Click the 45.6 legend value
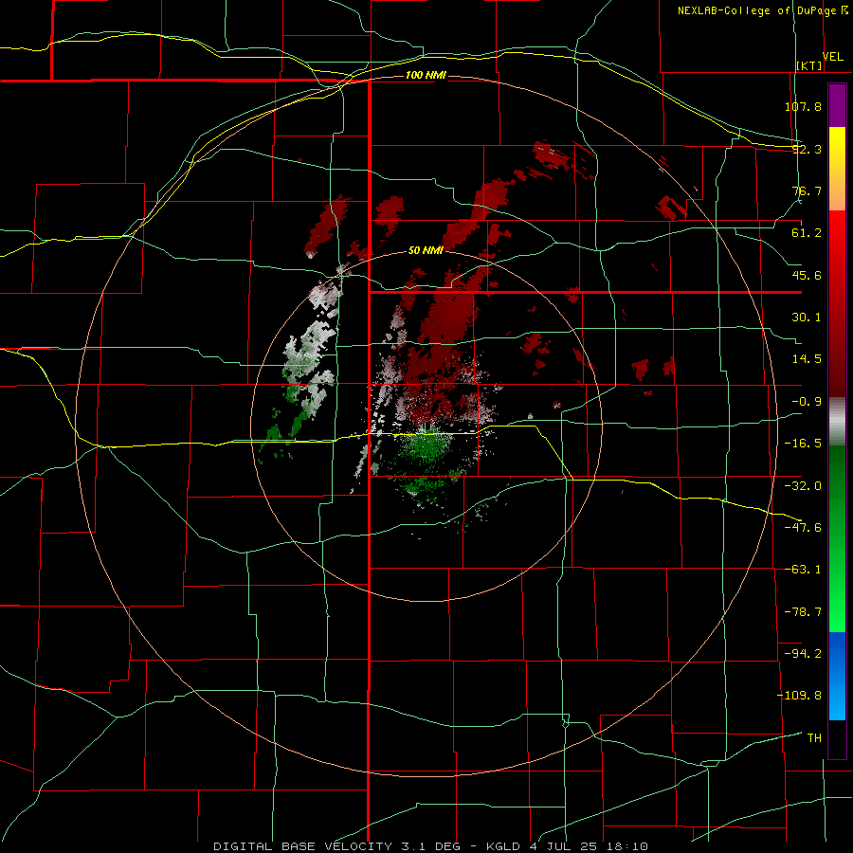 pos(807,275)
